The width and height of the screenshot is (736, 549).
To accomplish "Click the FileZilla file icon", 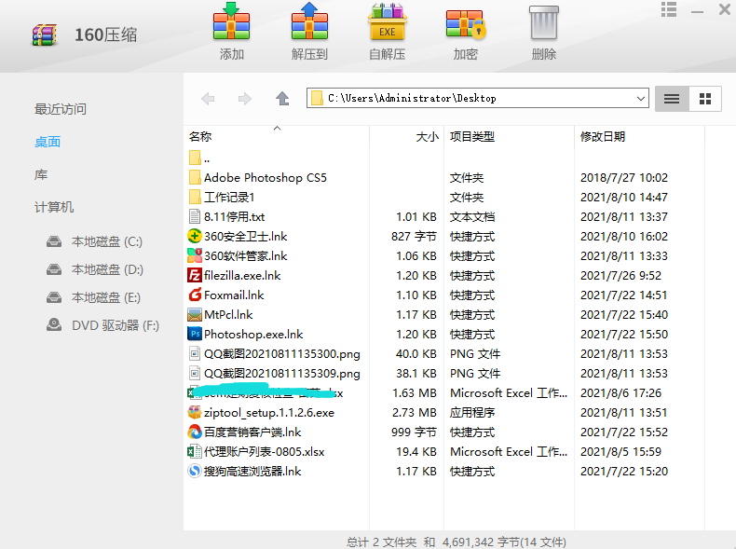I will click(195, 275).
